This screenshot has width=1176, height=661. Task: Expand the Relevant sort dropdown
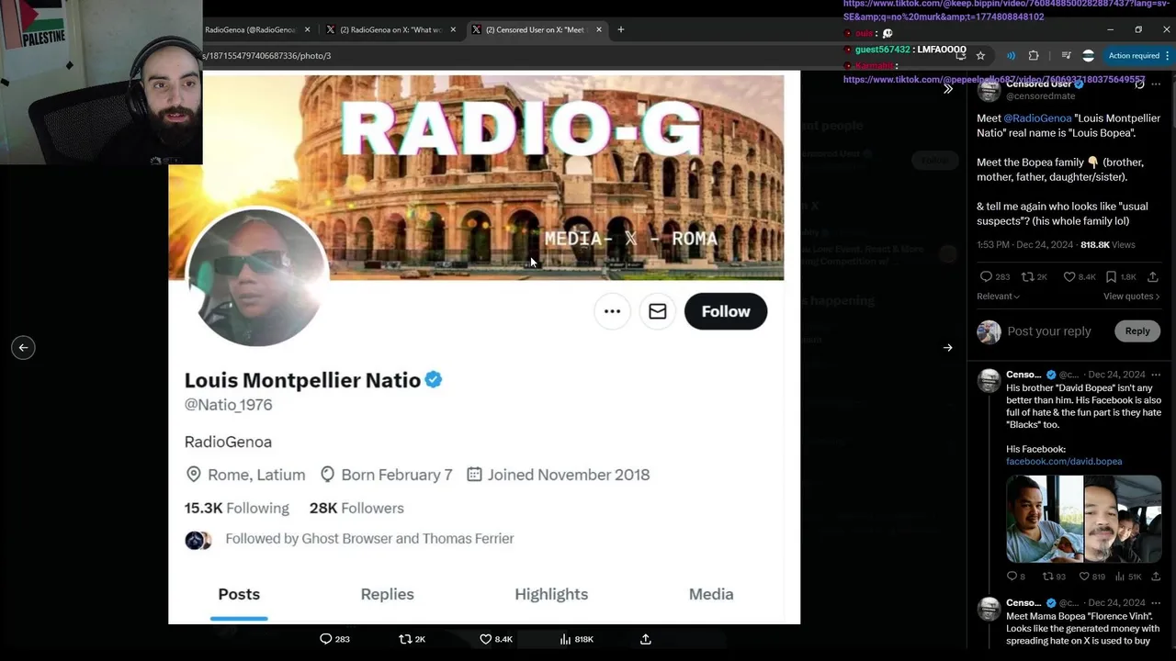(x=999, y=297)
